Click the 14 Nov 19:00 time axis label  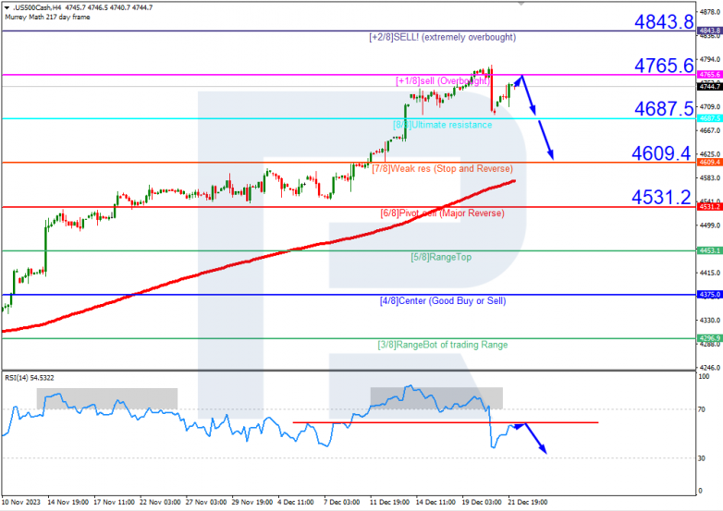pyautogui.click(x=68, y=503)
